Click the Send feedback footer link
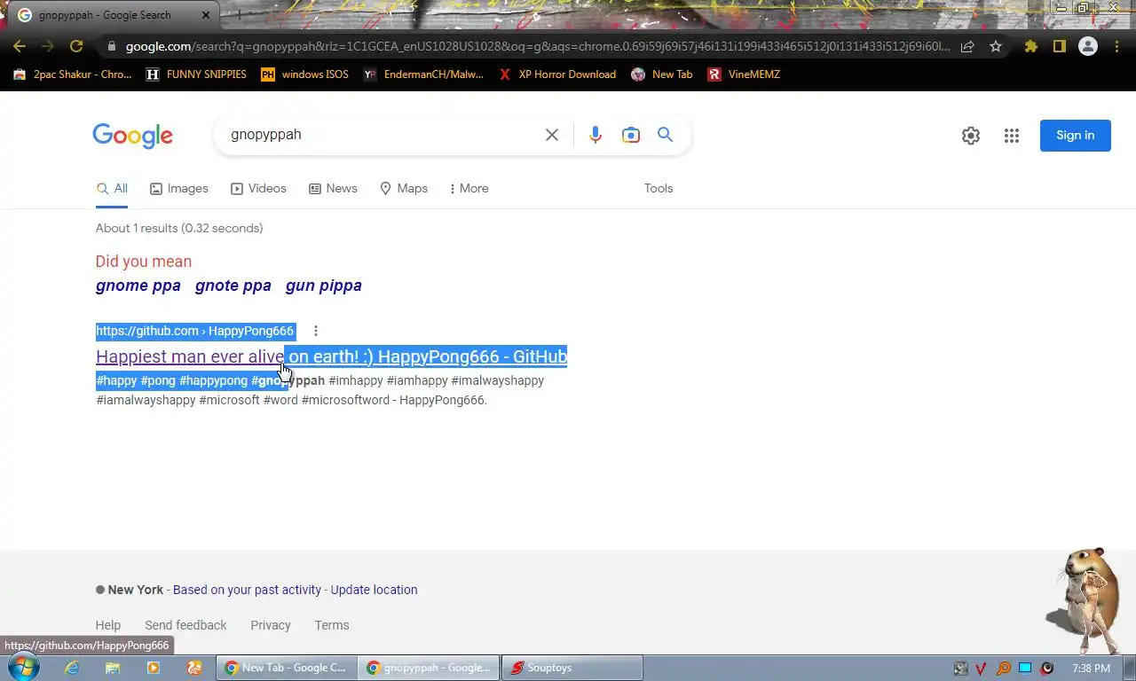1136x681 pixels. point(185,625)
